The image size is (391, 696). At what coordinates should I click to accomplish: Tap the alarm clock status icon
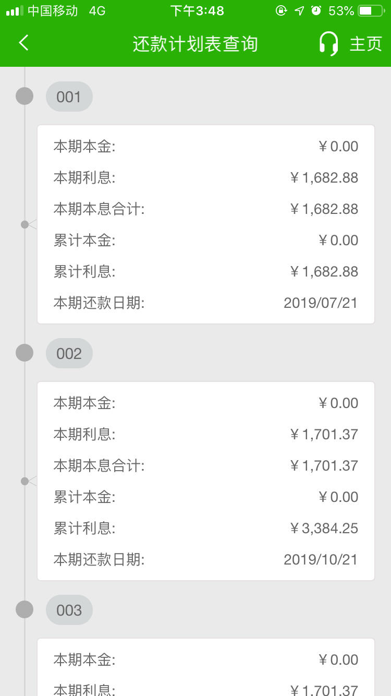tap(316, 10)
